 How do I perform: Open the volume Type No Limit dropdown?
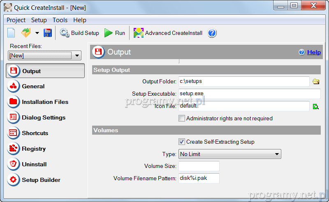(277, 154)
